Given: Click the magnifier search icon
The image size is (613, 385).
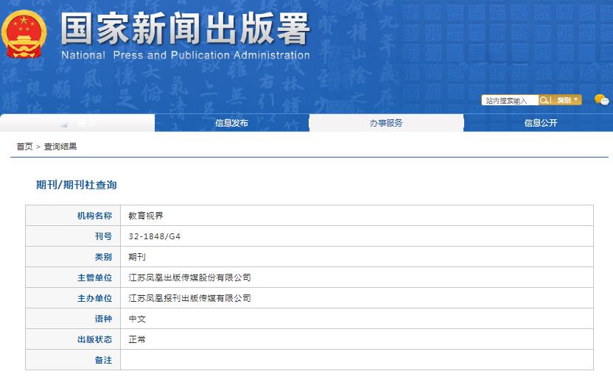Looking at the screenshot, I should (x=544, y=100).
